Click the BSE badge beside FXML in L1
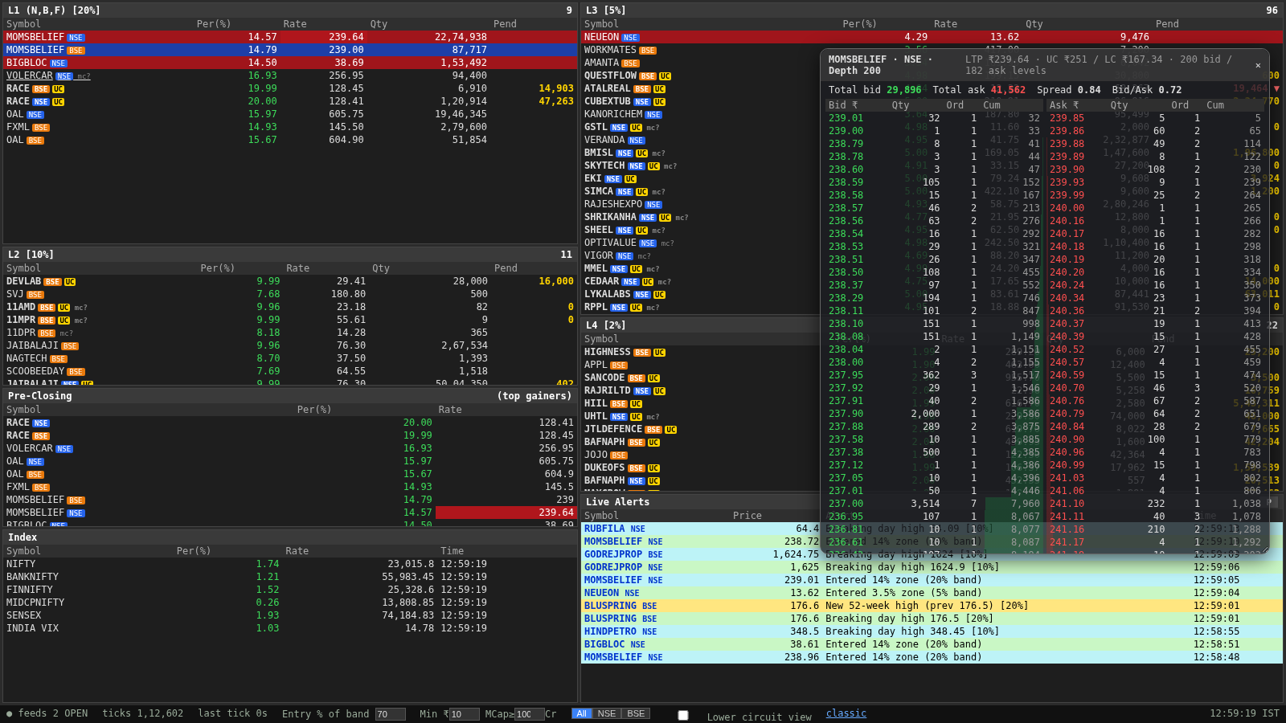 [x=41, y=128]
